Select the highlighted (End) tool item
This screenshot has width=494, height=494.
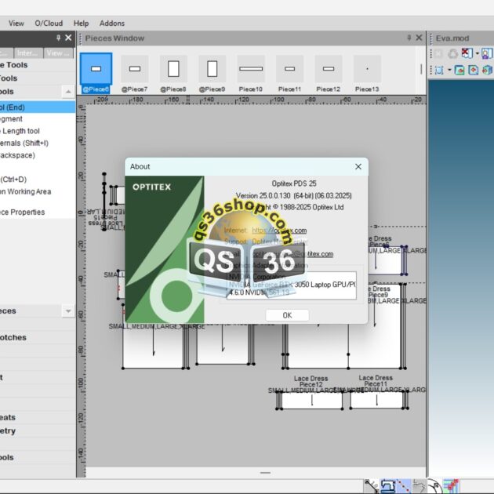(x=38, y=107)
